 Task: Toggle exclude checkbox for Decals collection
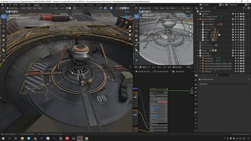[x=233, y=51]
